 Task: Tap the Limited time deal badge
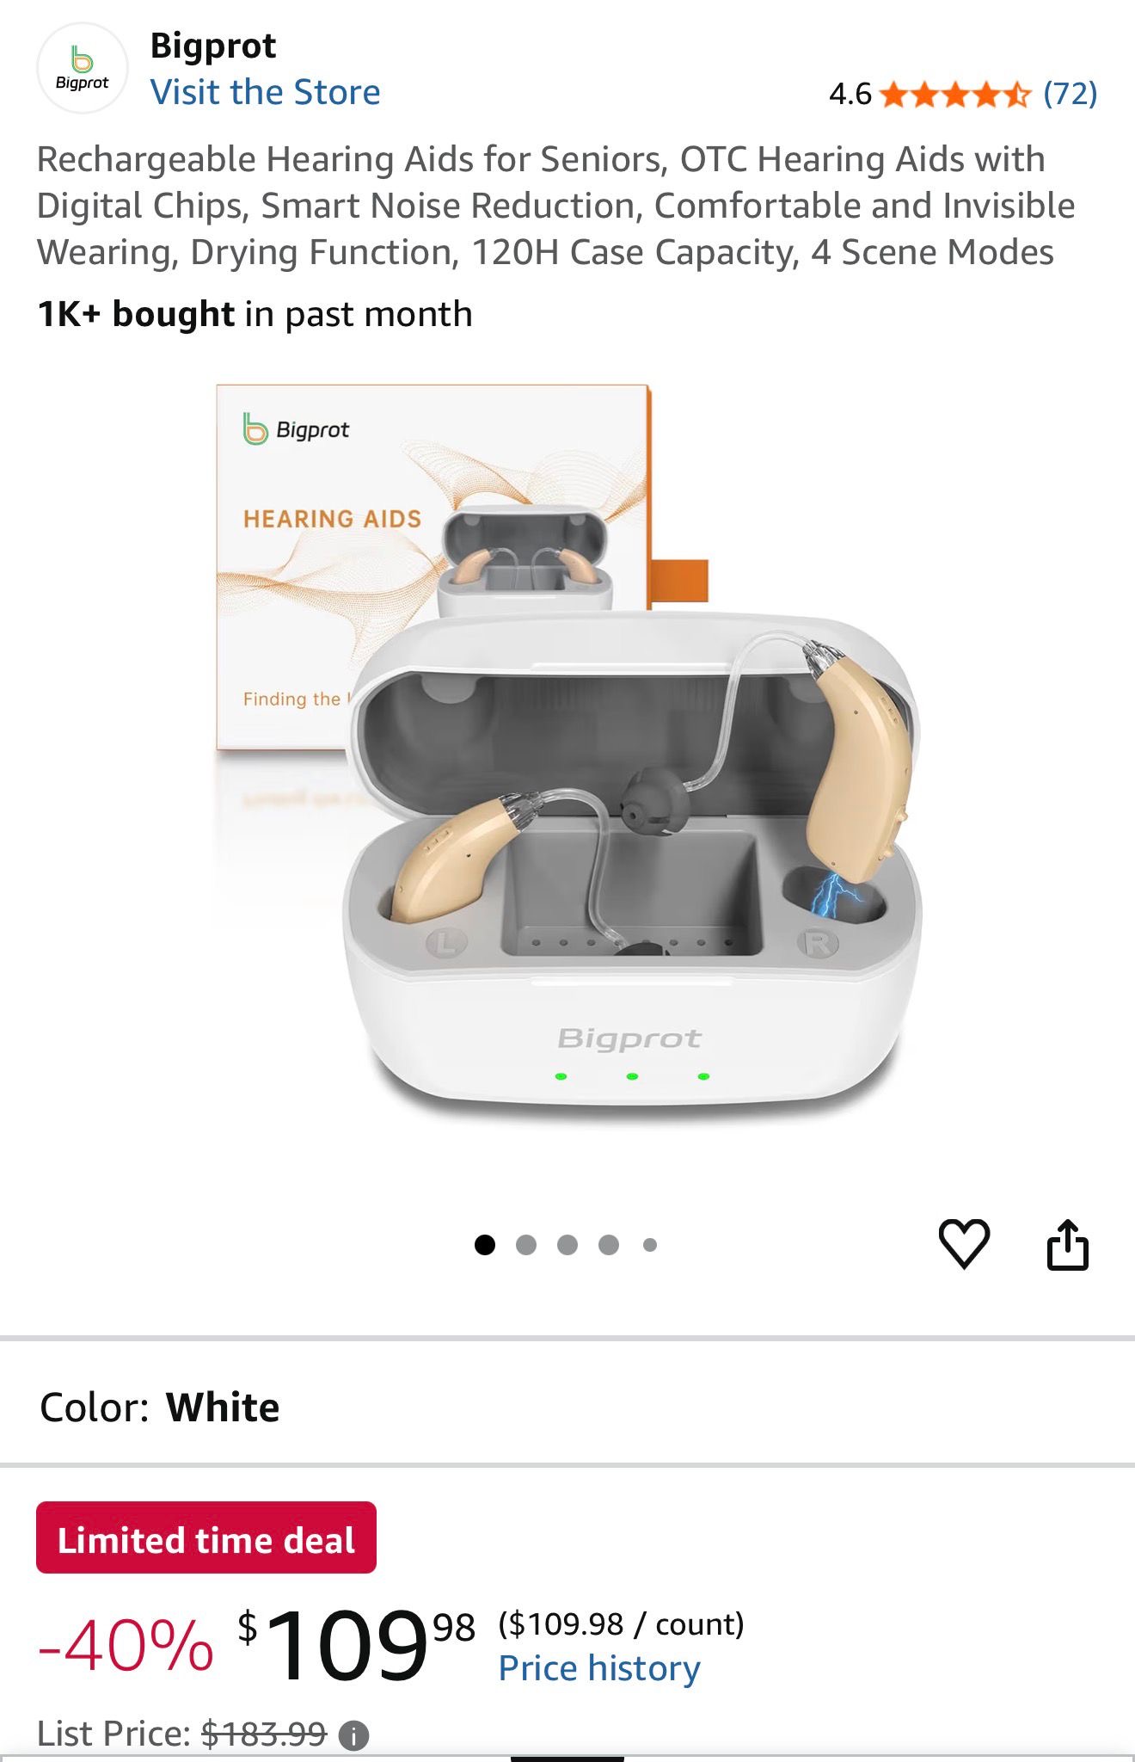[x=206, y=1540]
